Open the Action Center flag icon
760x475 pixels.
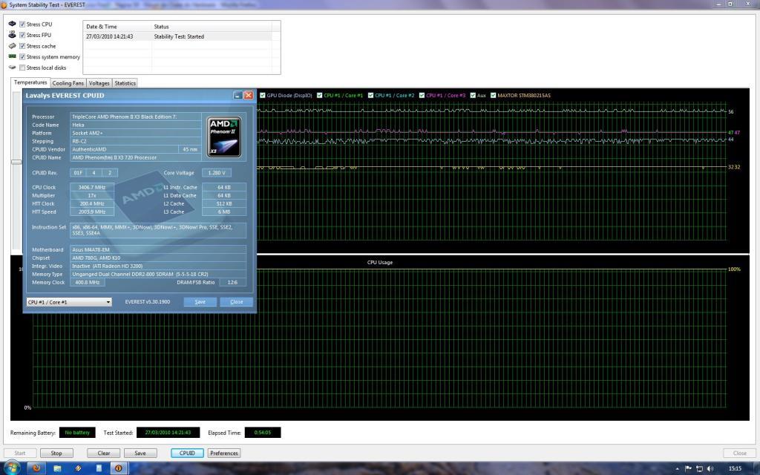pos(688,469)
